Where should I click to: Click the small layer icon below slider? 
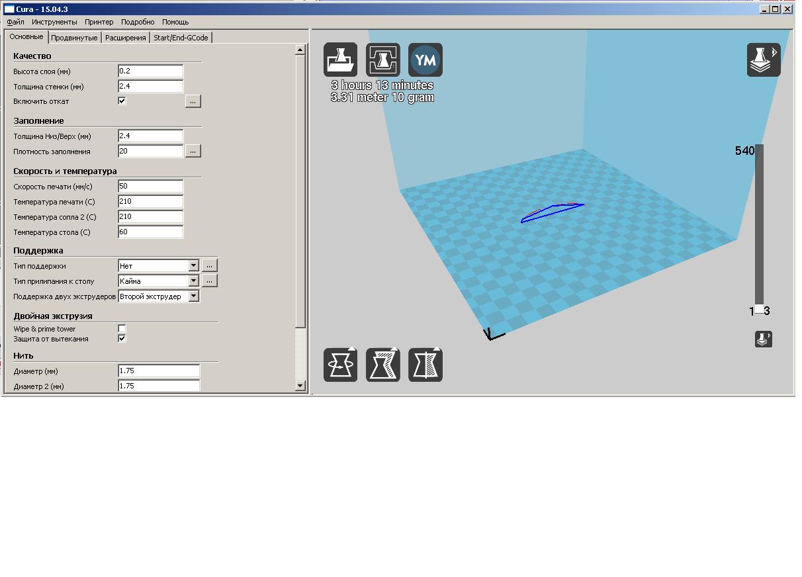tap(764, 339)
